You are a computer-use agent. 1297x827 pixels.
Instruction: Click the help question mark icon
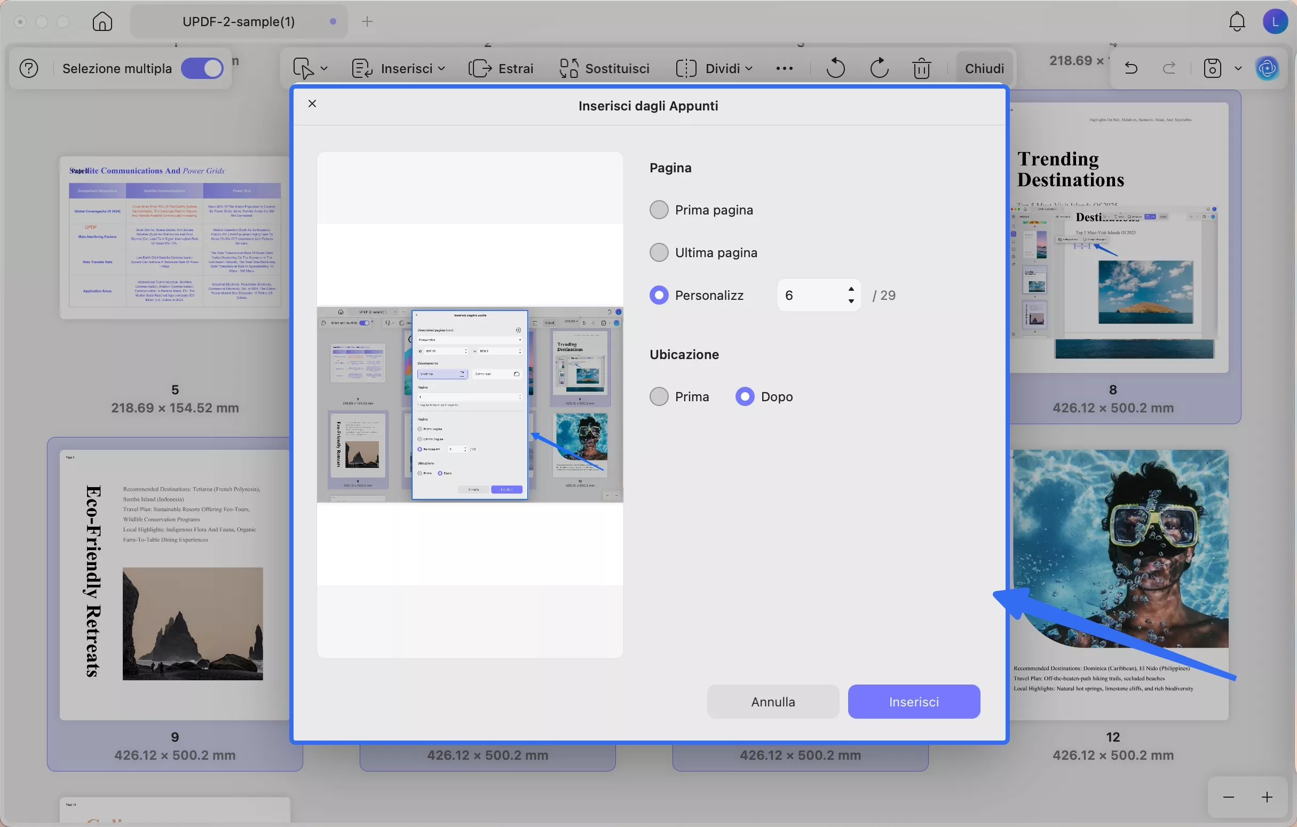click(28, 68)
